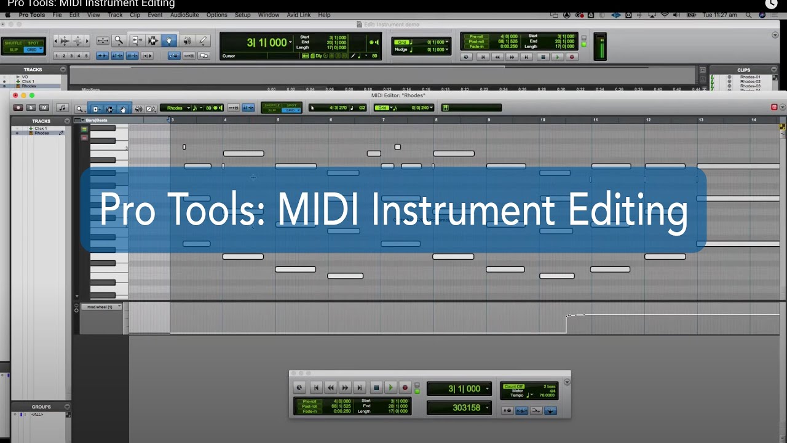
Task: Select the Scrubber tool in MIDI Editor
Action: (x=138, y=109)
